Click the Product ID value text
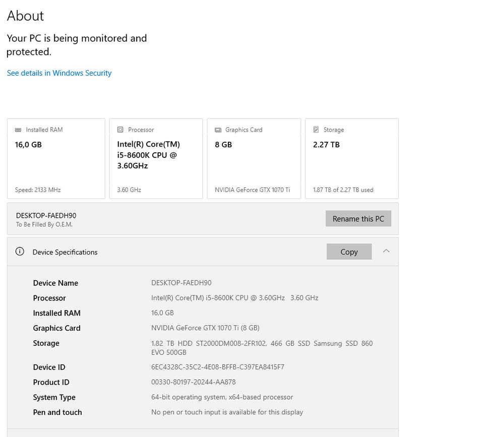This screenshot has height=437, width=484. [194, 382]
